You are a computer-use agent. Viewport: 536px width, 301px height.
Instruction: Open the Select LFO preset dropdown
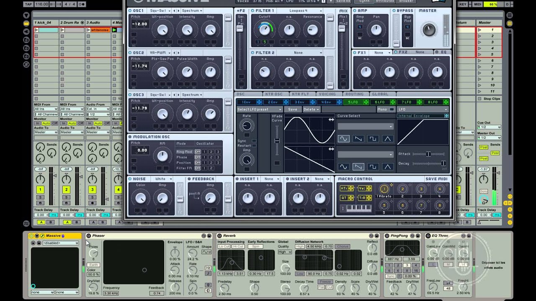pyautogui.click(x=260, y=110)
